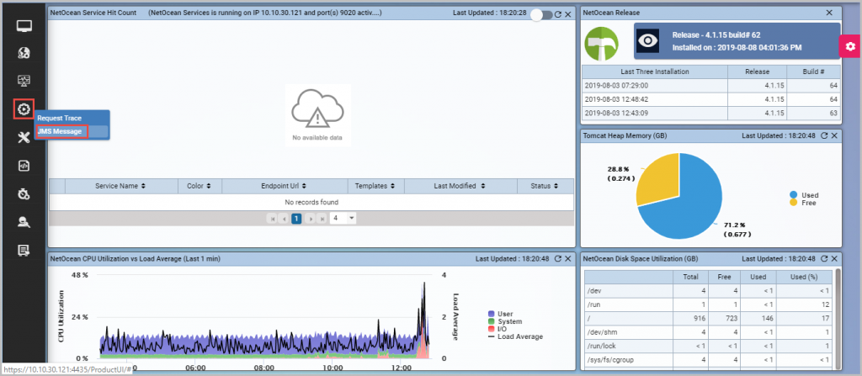Click the 2019-08-03 07:29:00 installation row
The width and height of the screenshot is (862, 376).
click(710, 85)
